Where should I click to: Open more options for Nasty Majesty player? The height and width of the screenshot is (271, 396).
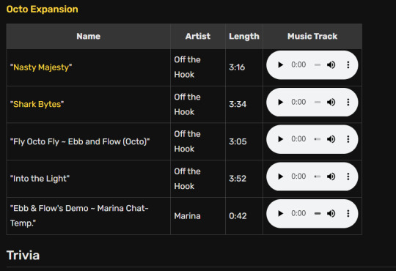(x=348, y=65)
